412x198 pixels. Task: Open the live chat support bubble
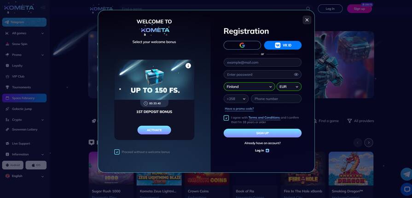pyautogui.click(x=407, y=189)
